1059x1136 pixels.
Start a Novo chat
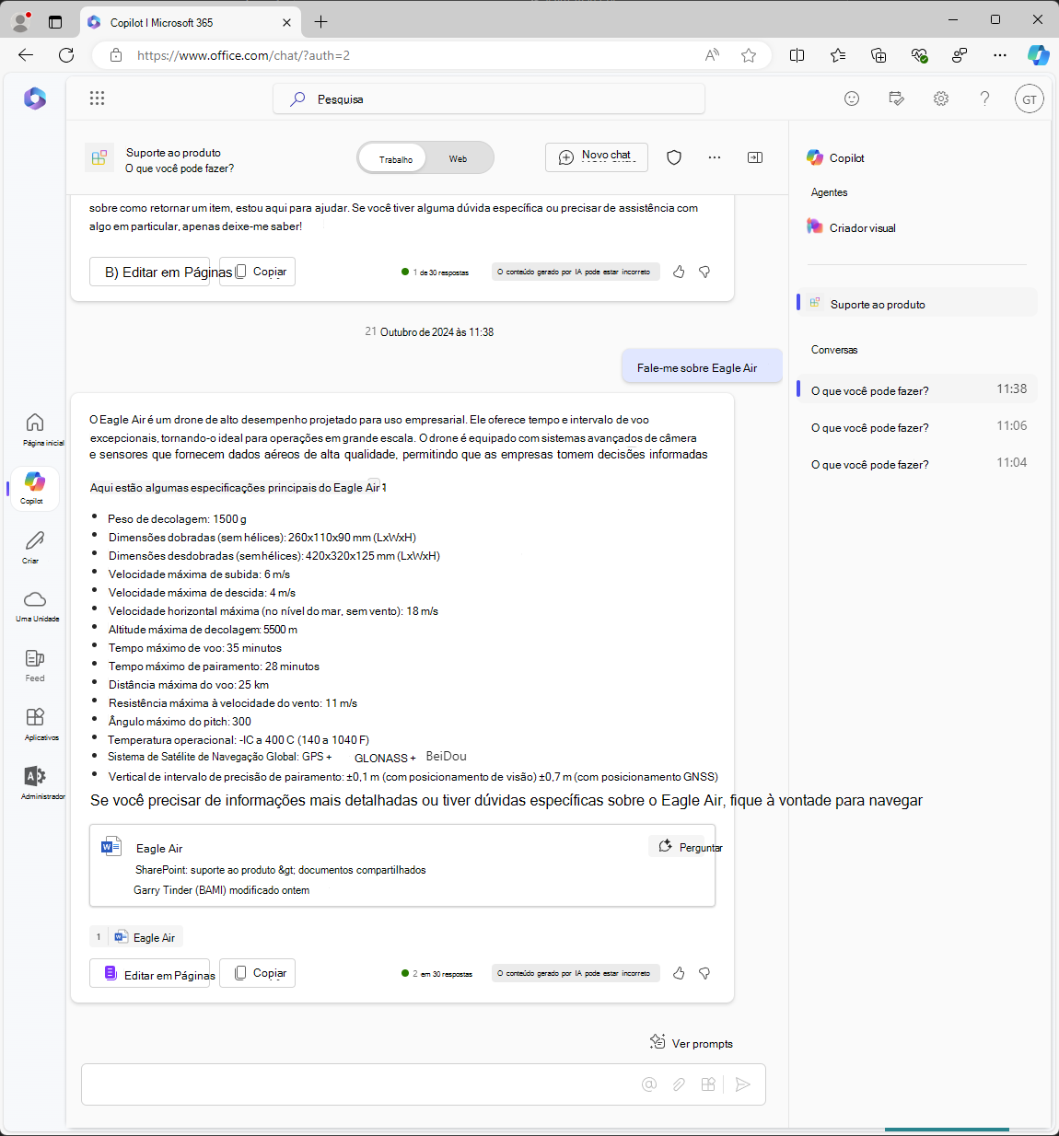click(x=597, y=156)
